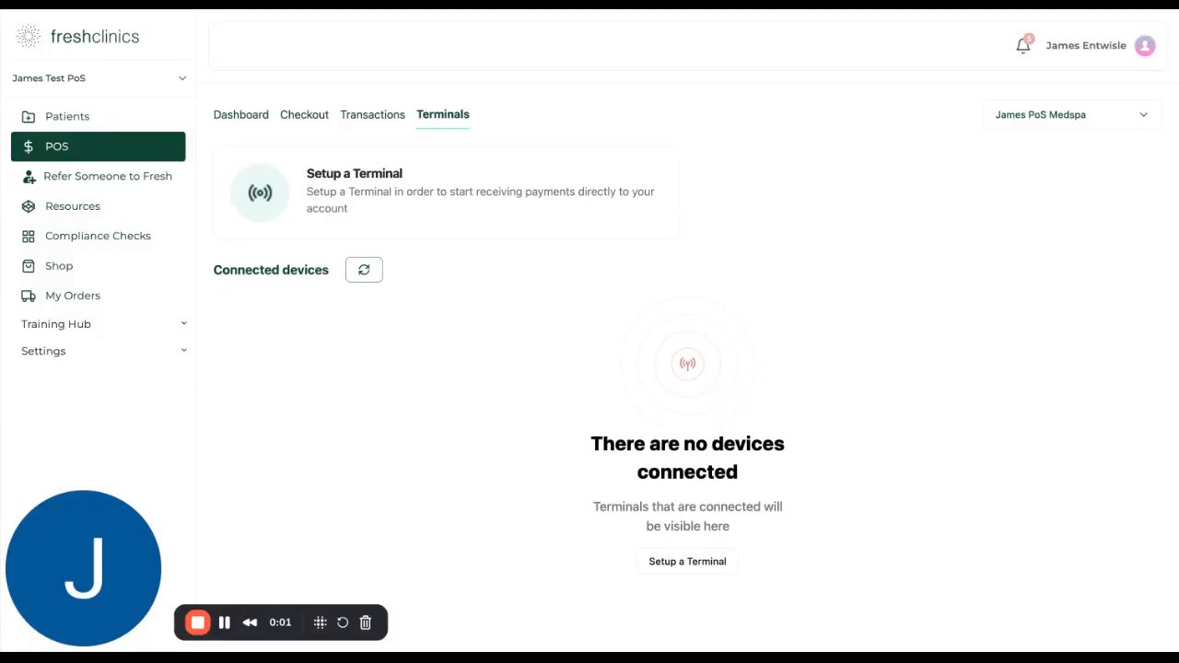Click the blue J recorder avatar bubble
1179x663 pixels.
click(x=84, y=568)
